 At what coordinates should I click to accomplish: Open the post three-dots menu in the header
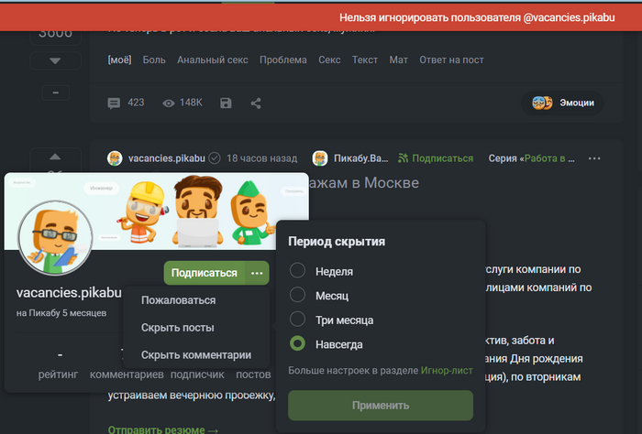click(594, 158)
